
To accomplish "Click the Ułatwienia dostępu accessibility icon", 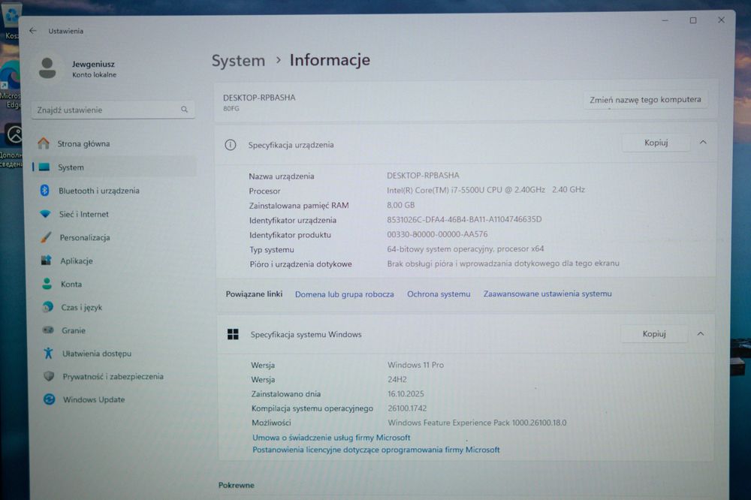I will [48, 353].
